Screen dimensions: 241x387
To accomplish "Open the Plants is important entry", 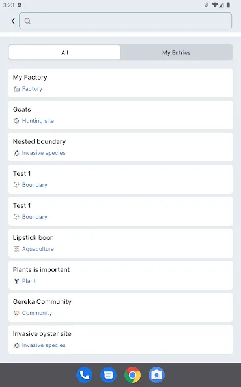I will [x=120, y=275].
